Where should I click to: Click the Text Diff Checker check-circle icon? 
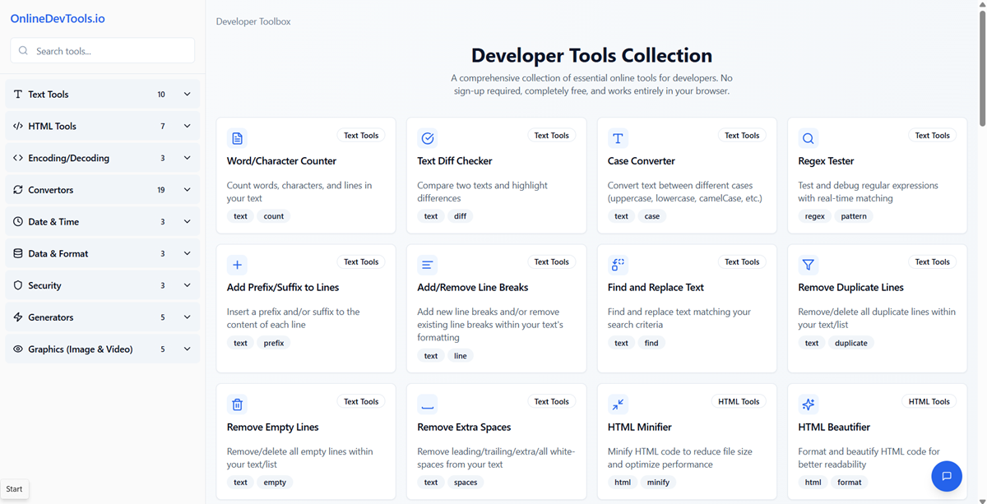(427, 138)
